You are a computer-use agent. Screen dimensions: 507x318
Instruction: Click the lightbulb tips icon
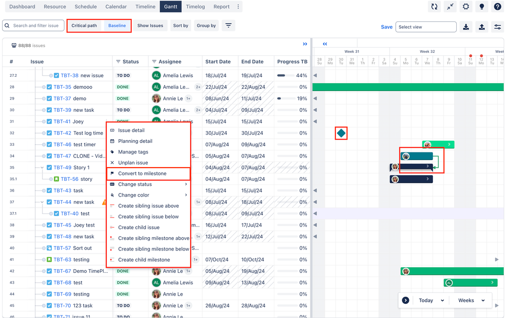coord(482,7)
